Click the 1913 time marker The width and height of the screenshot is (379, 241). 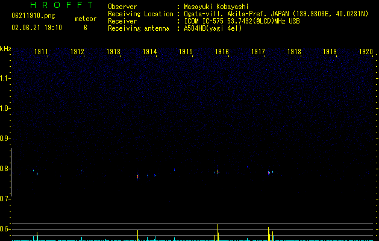[113, 52]
